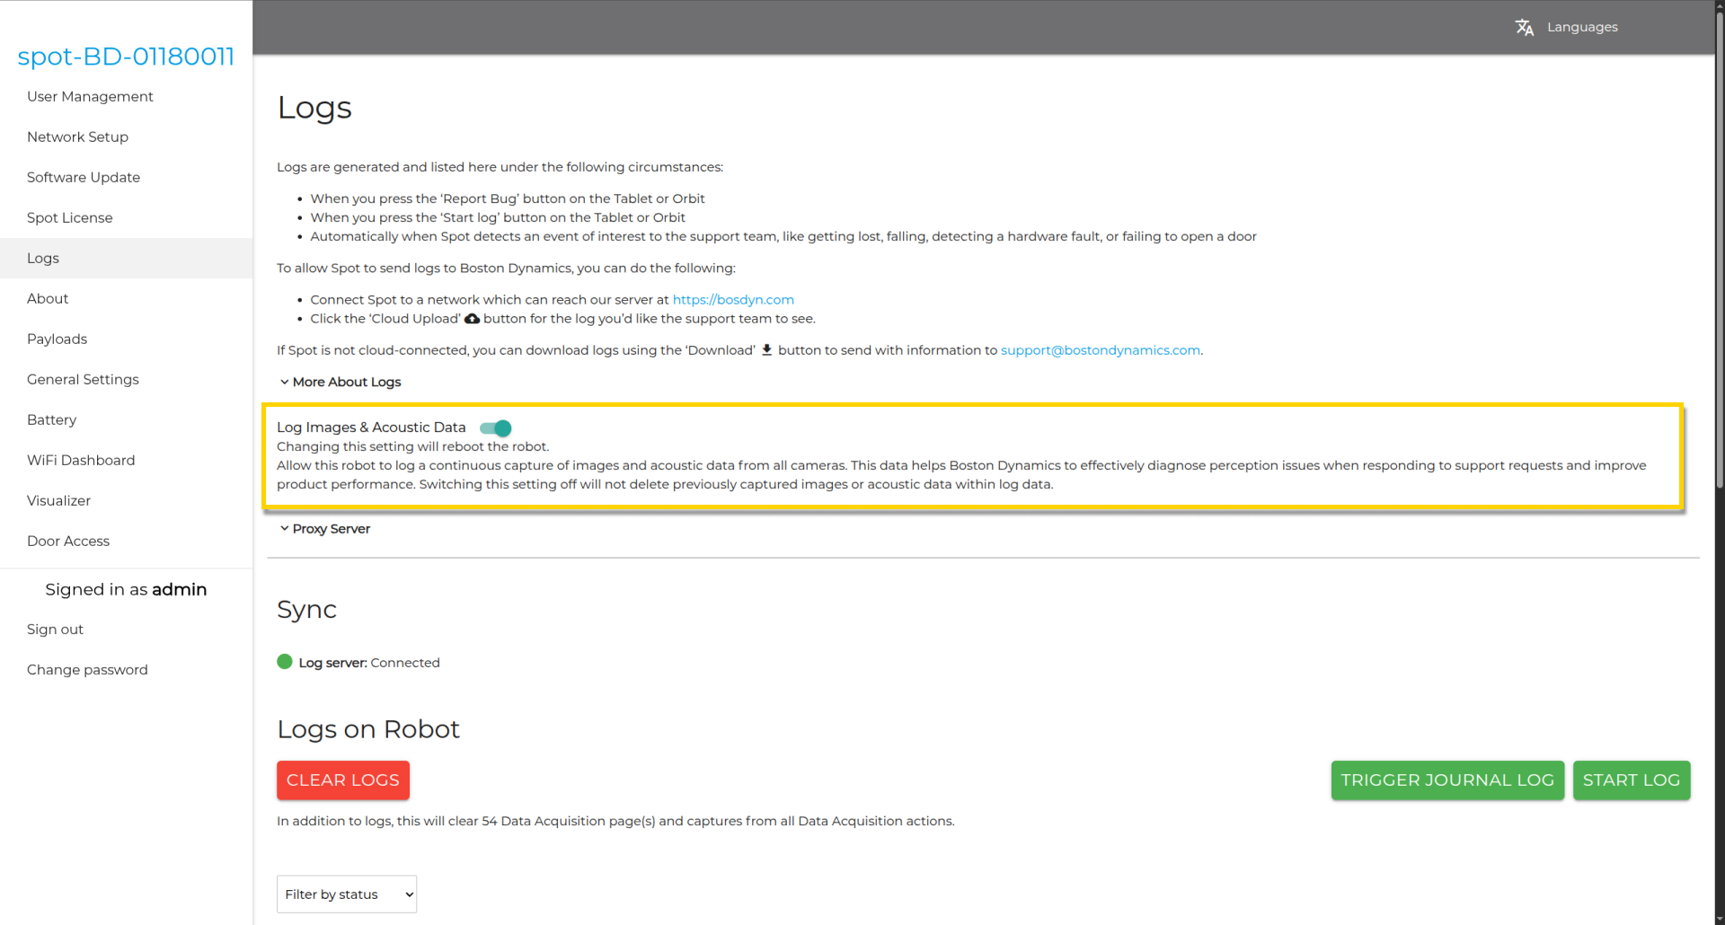Open the bosdyn.com hyperlink
Image resolution: width=1725 pixels, height=925 pixels.
(x=733, y=300)
